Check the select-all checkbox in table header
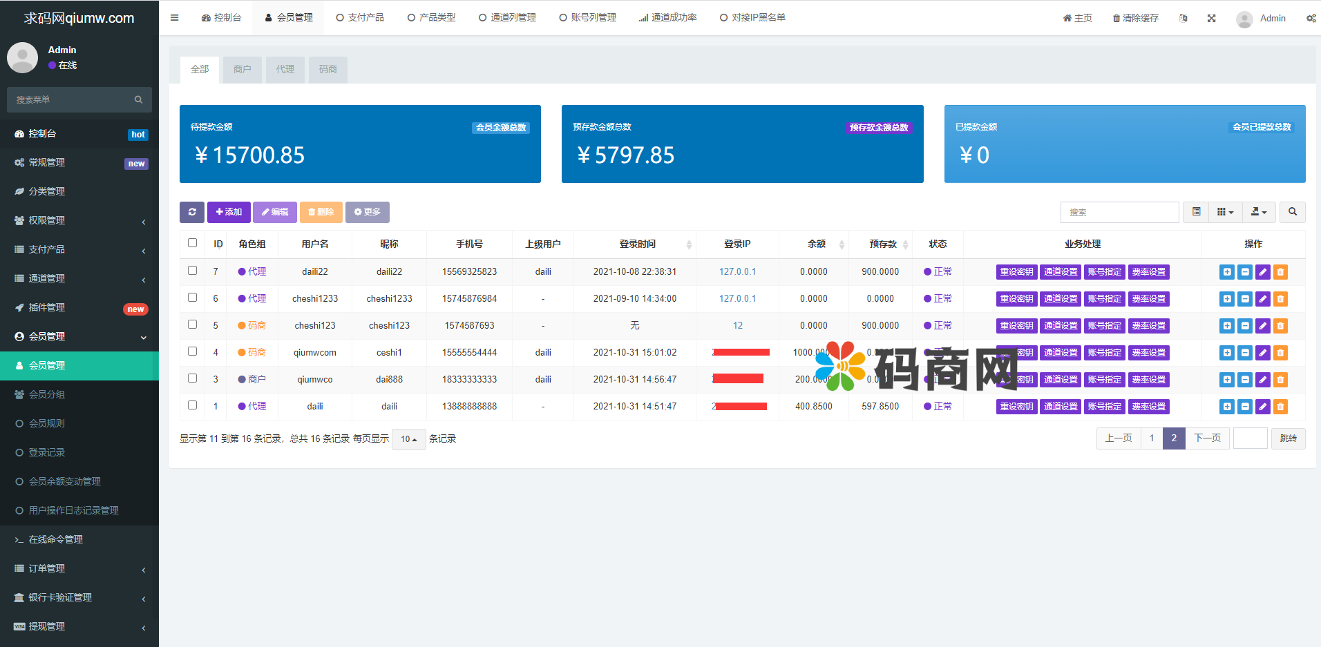 point(192,243)
